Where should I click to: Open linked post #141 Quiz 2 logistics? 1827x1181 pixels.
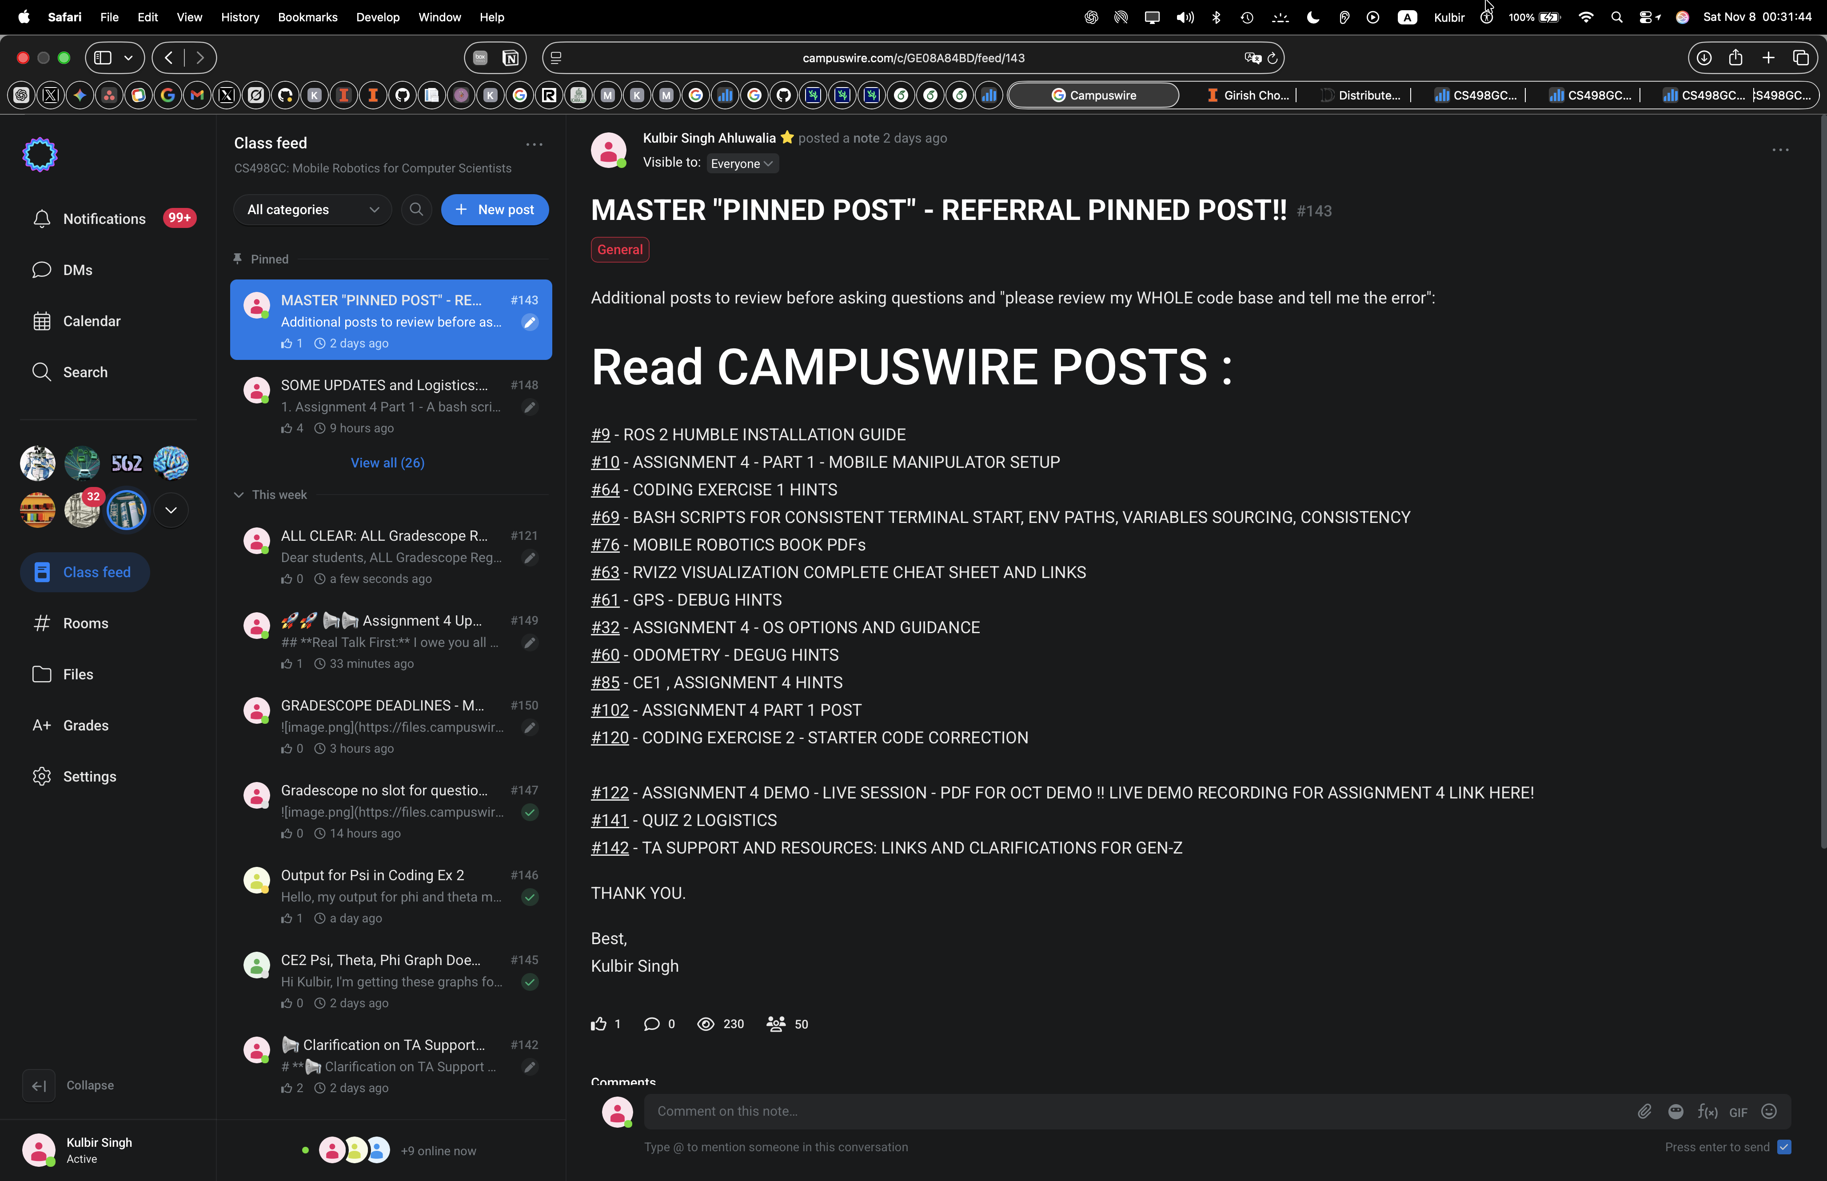coord(610,821)
